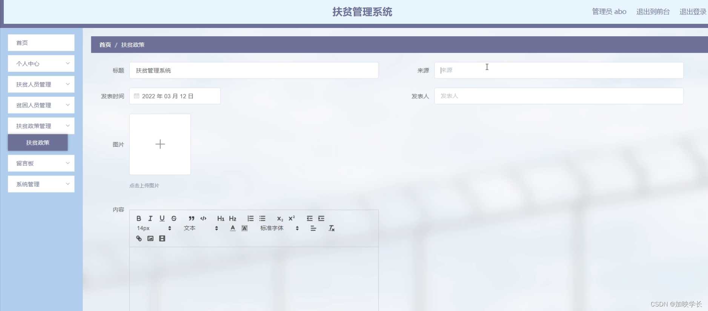Click 退出到前台 in the header
708x311 pixels.
point(653,12)
